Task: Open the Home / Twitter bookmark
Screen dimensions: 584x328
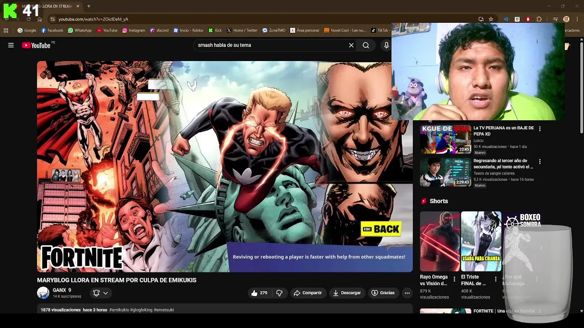Action: coord(242,31)
